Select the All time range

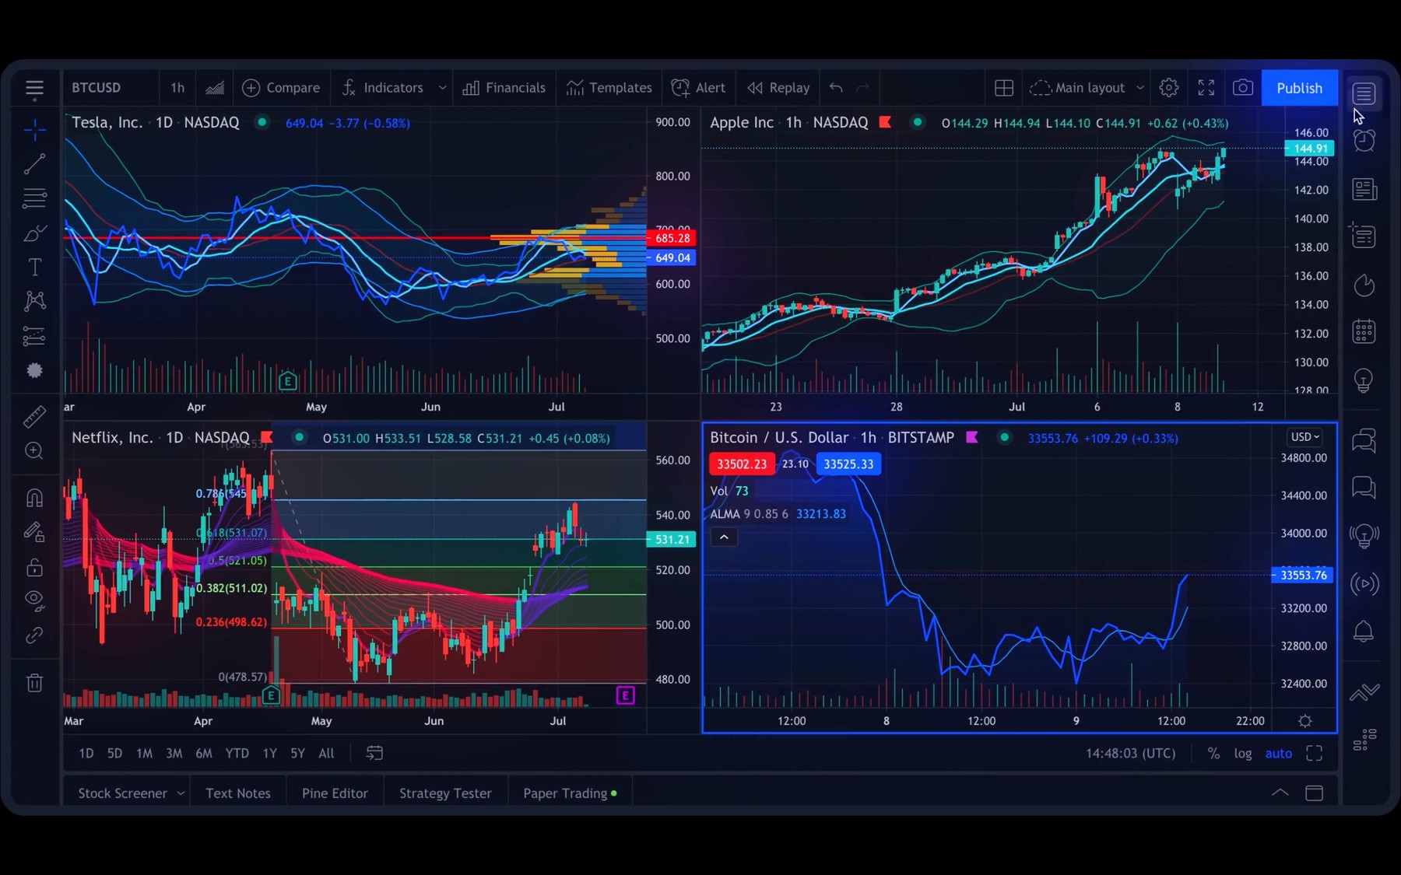tap(326, 753)
